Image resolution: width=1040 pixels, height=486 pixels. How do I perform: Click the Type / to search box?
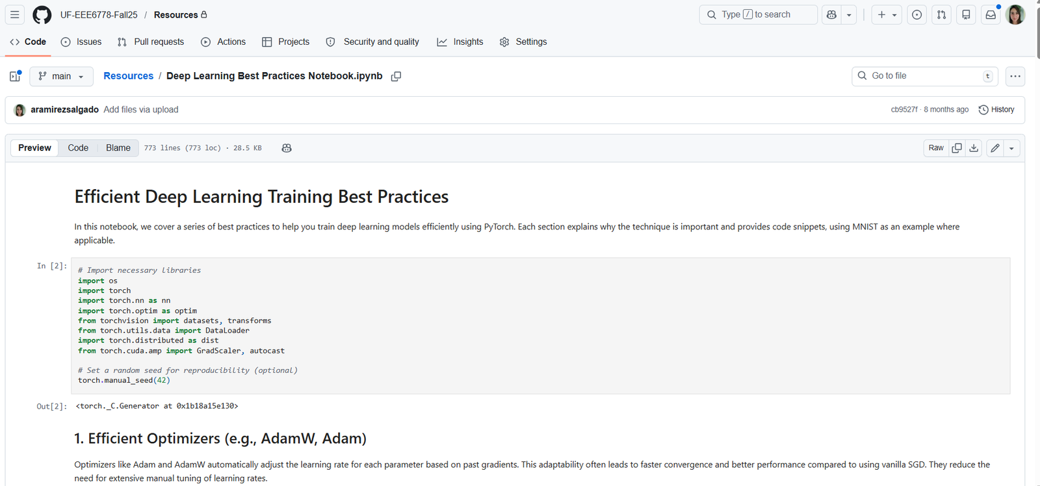click(758, 14)
